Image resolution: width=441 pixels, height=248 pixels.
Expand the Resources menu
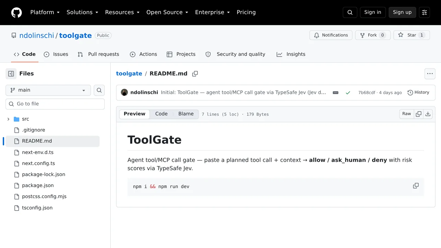[x=122, y=12]
